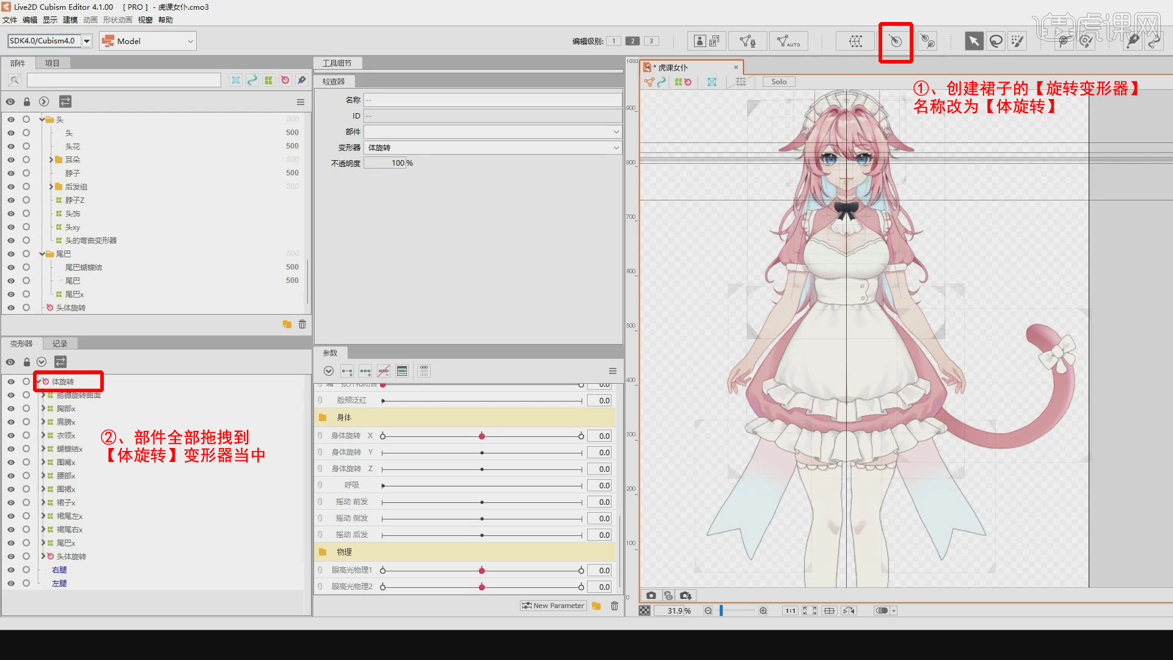Click the manual mesh editing tool
The width and height of the screenshot is (1173, 660).
747,41
